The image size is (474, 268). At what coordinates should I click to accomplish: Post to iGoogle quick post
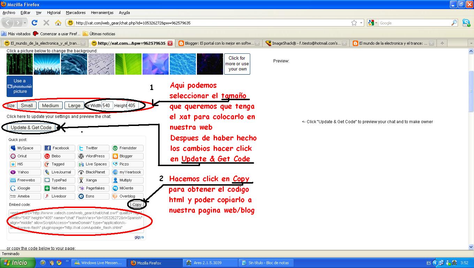tap(25, 188)
